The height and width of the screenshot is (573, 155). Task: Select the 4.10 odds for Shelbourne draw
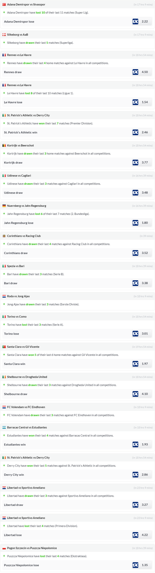tap(145, 394)
